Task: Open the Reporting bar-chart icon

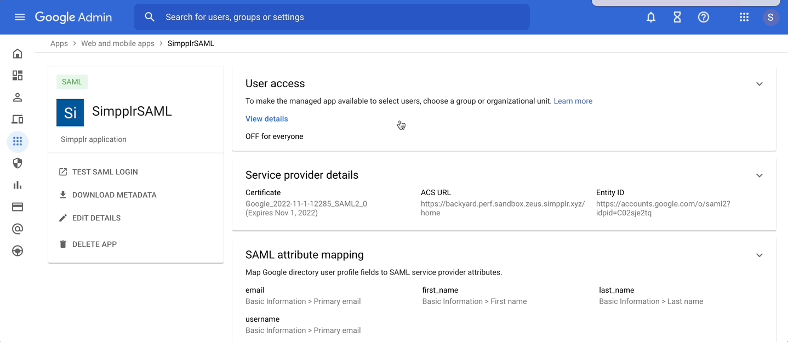Action: pos(17,185)
